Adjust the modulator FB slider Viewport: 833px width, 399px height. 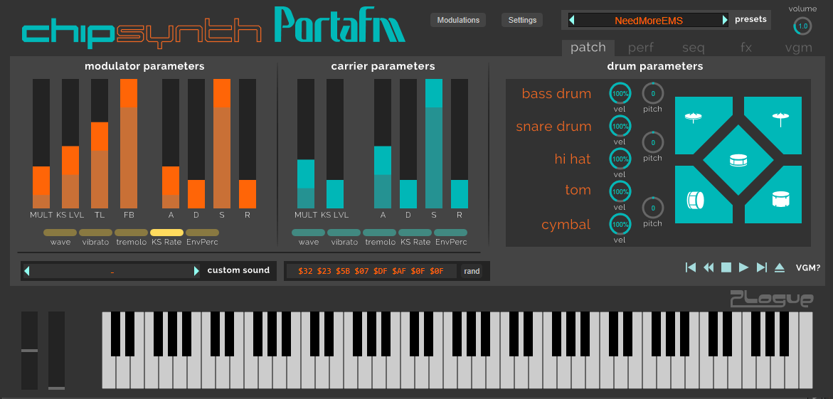tap(129, 143)
